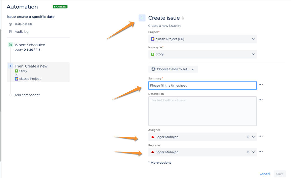
Task: Open the three-dot menu next to Reporter
Action: pyautogui.click(x=261, y=152)
